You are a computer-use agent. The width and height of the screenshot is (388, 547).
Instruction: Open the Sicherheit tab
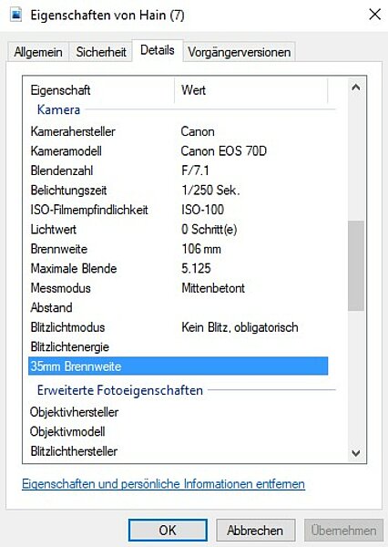tap(101, 52)
